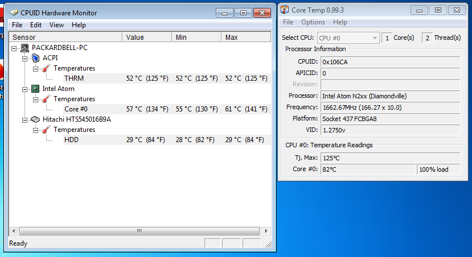The width and height of the screenshot is (472, 257).
Task: Maximize the CPUID Hardware Monitor window
Action: coord(243,13)
